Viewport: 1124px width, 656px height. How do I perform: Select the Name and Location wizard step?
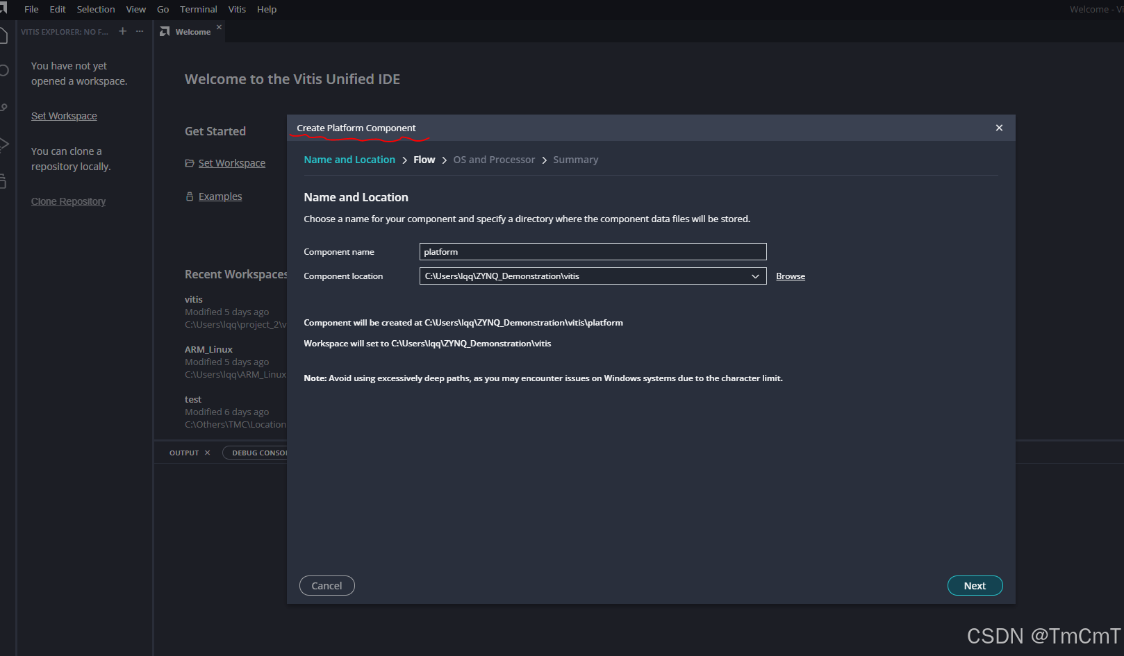[x=349, y=160]
